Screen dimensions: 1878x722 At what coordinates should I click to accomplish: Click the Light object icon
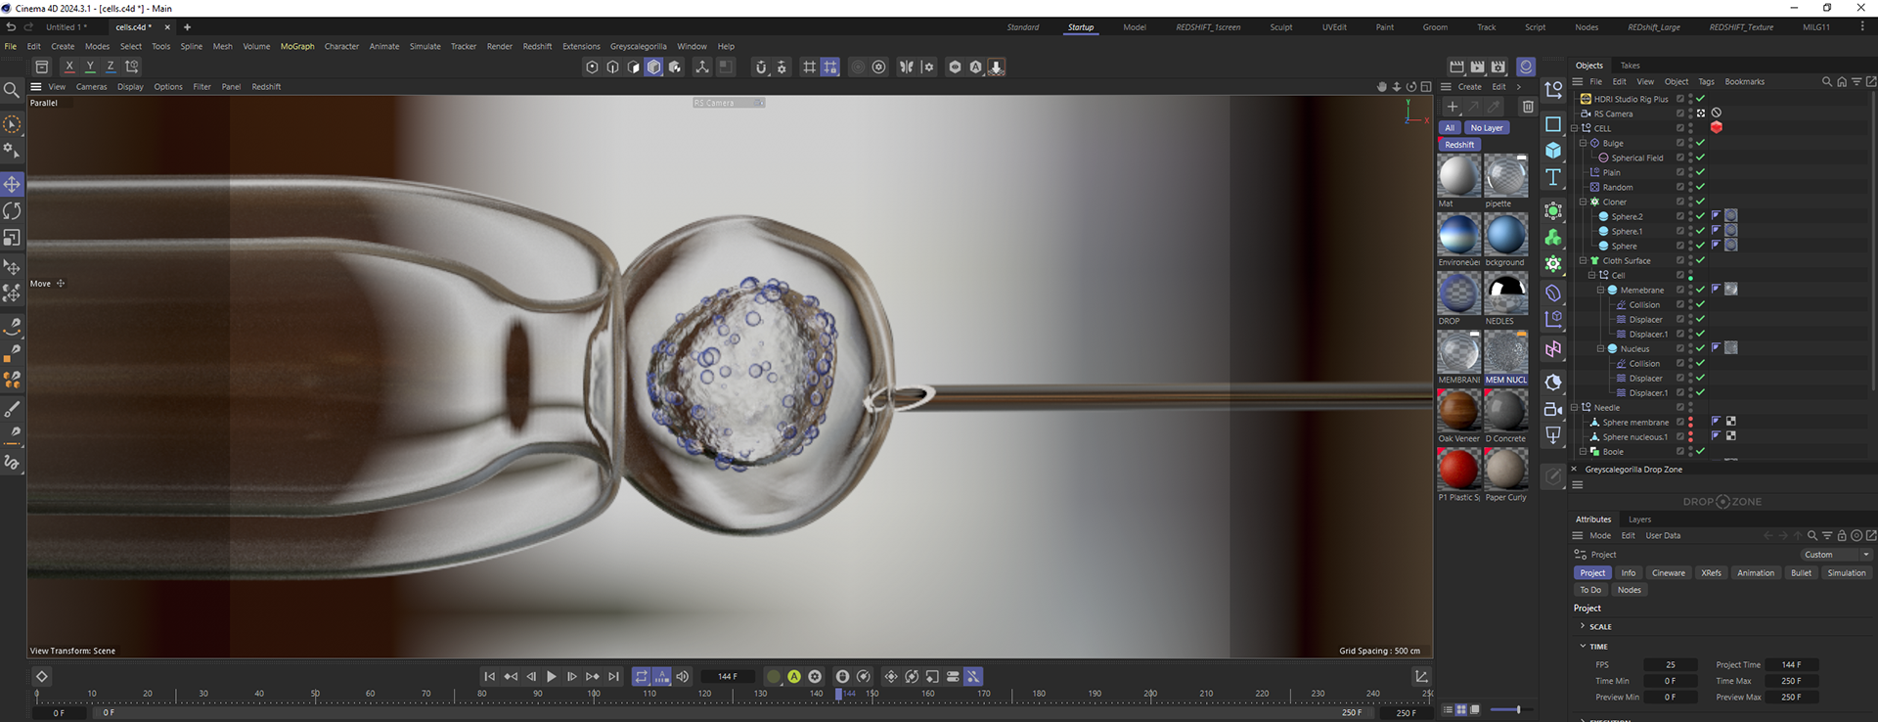pyautogui.click(x=1553, y=434)
